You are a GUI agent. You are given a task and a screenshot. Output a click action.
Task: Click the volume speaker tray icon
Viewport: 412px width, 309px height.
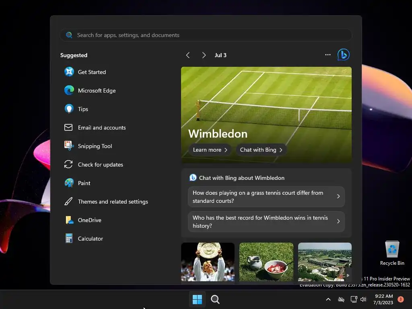point(363,299)
